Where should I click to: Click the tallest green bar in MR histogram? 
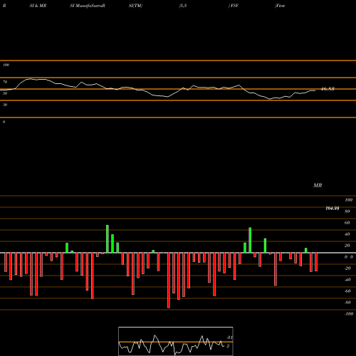pyautogui.click(x=108, y=239)
